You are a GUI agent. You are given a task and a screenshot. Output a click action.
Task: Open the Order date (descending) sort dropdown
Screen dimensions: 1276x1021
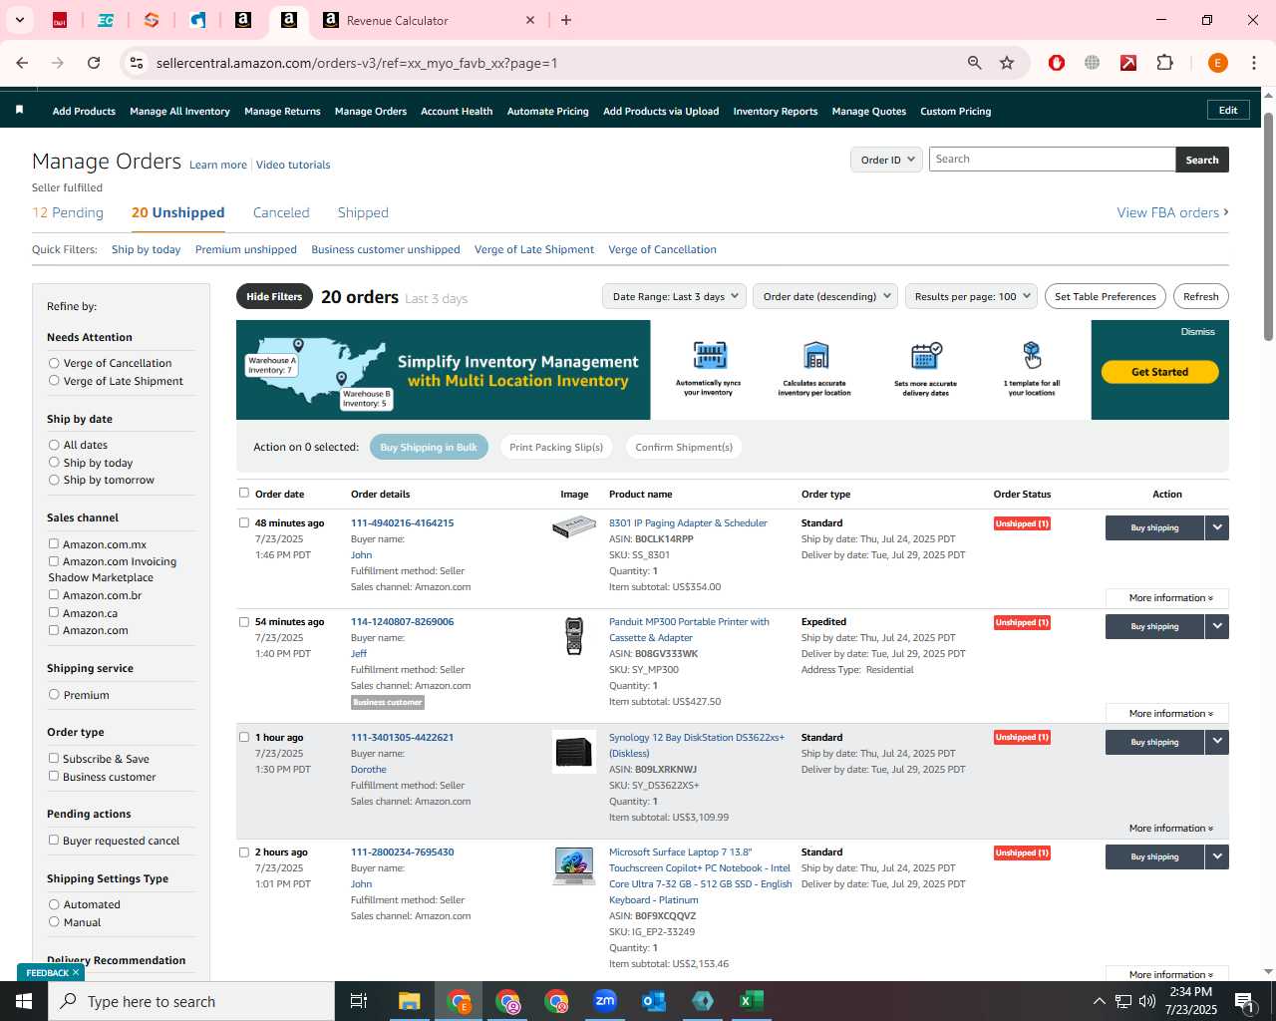825,296
